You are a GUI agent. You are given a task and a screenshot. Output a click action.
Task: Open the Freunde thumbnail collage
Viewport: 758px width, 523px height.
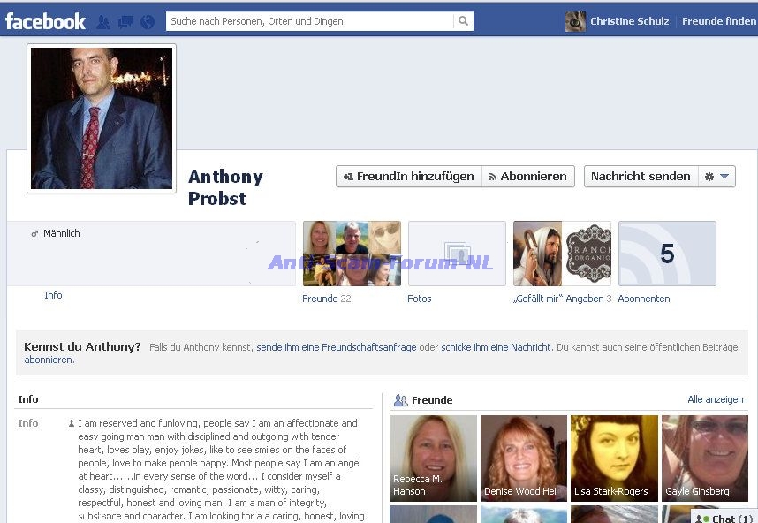[x=352, y=254]
